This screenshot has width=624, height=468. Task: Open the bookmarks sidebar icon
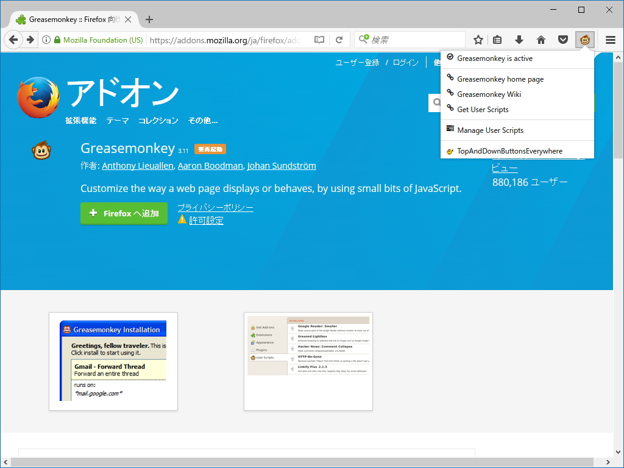tap(497, 39)
